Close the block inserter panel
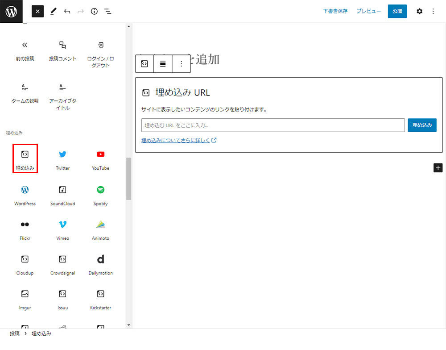 [37, 12]
